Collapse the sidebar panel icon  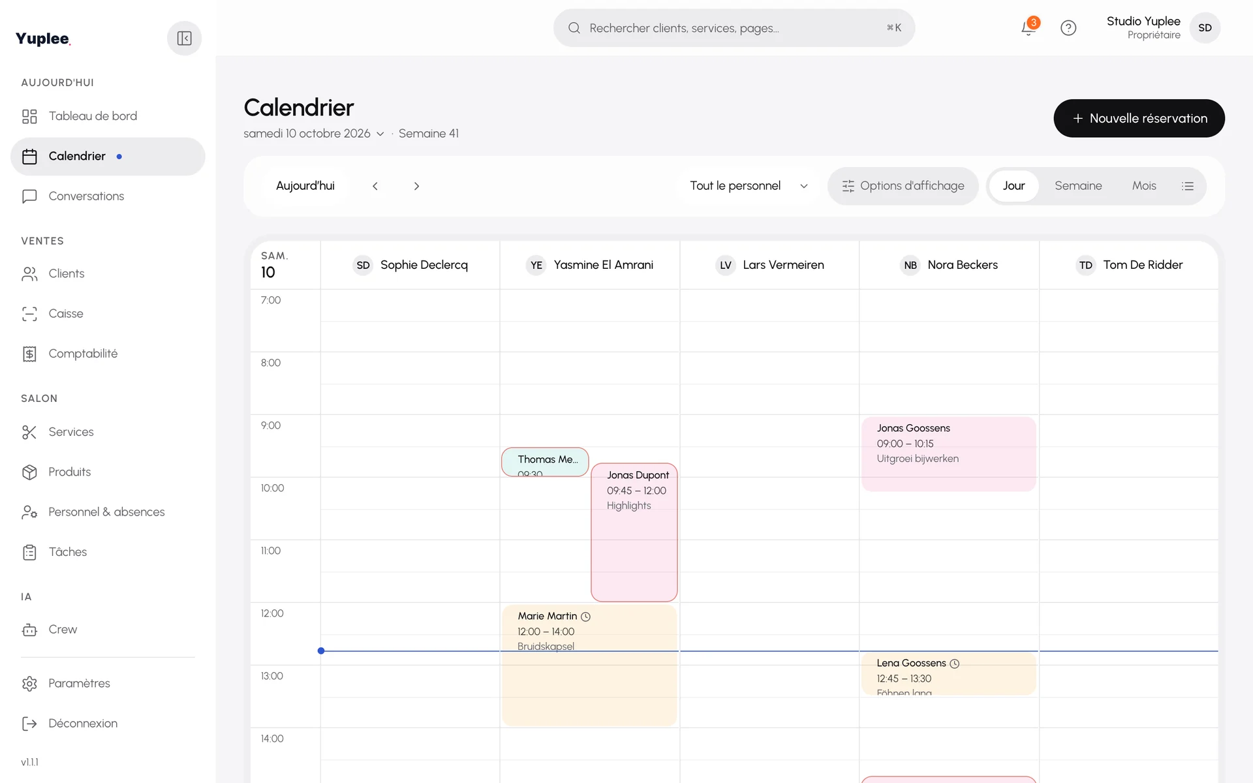(184, 38)
